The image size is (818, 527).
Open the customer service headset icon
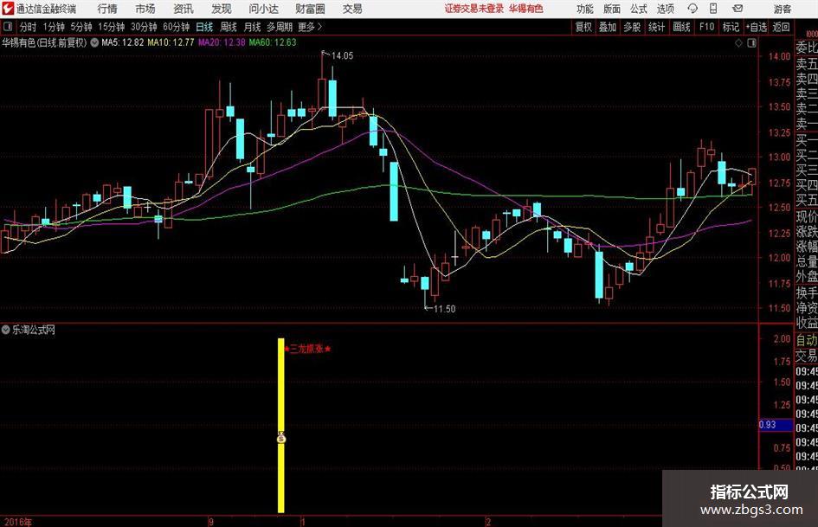click(692, 9)
